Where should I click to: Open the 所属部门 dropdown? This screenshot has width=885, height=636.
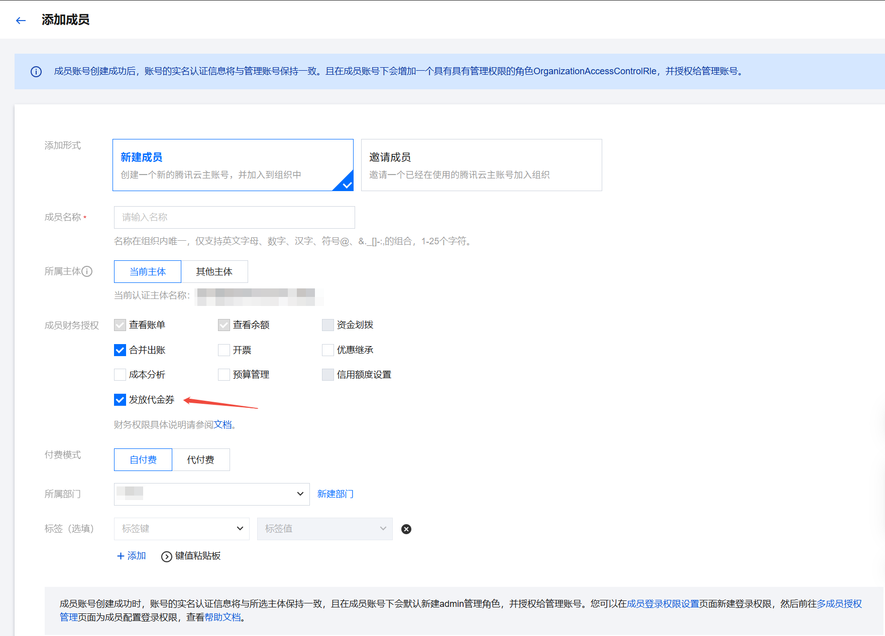tap(211, 494)
